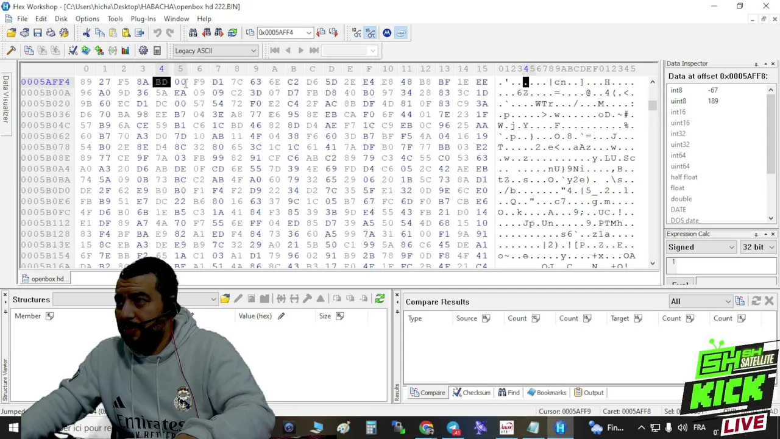Navigate back using red-arrow history icon

coord(321,33)
